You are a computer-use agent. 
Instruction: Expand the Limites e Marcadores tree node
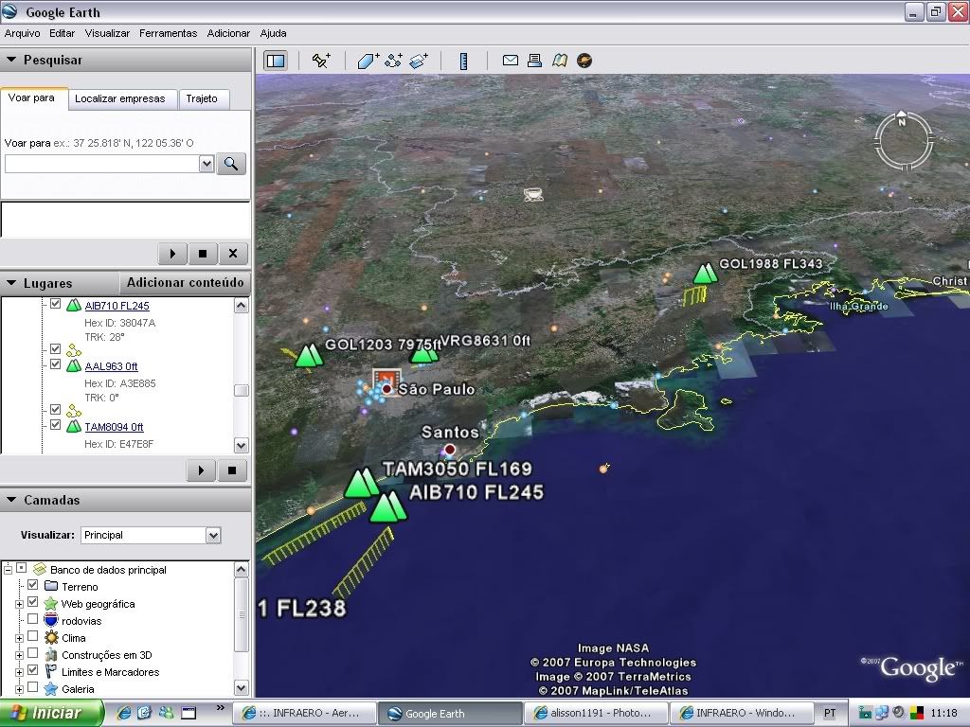19,672
